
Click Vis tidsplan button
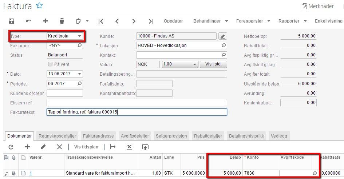pyautogui.click(x=86, y=147)
